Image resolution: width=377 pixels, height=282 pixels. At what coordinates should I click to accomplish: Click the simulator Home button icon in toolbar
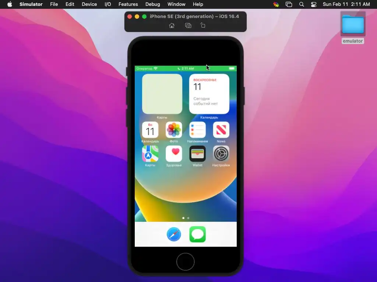172,25
